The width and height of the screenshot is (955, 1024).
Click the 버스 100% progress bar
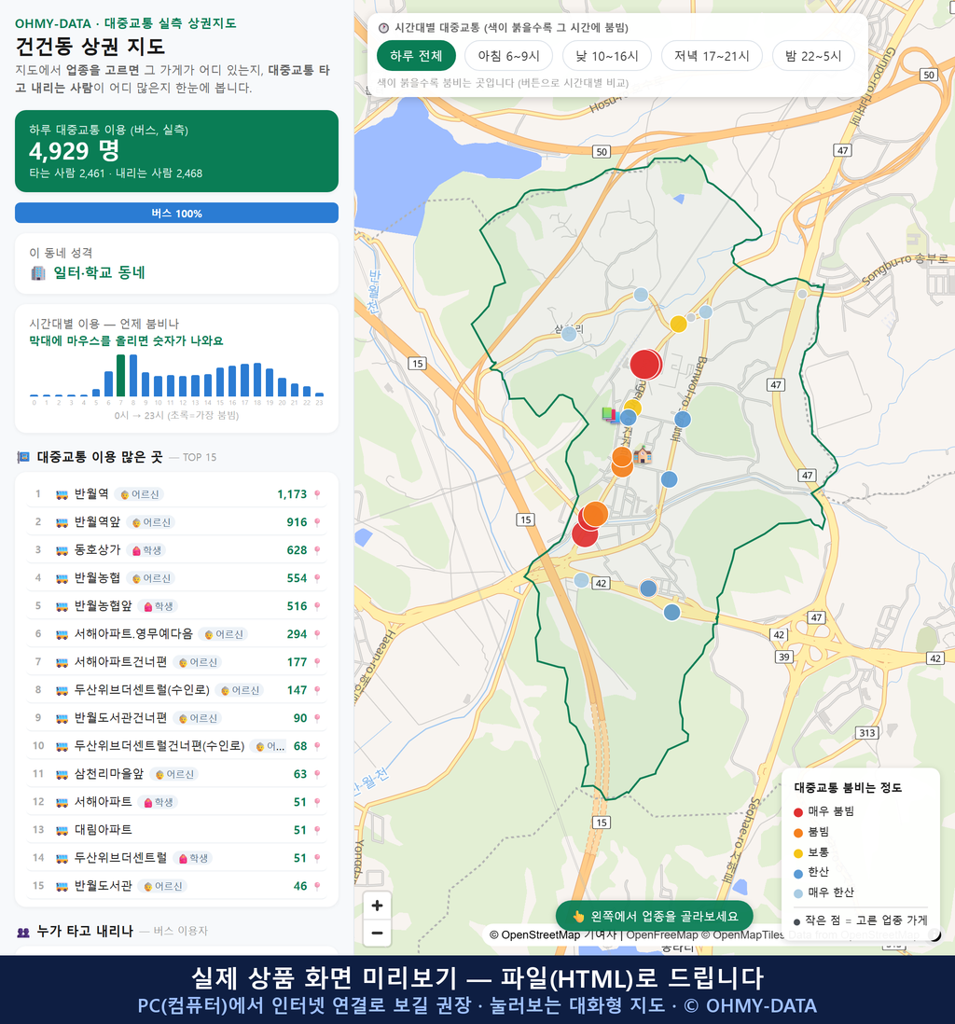[x=176, y=213]
